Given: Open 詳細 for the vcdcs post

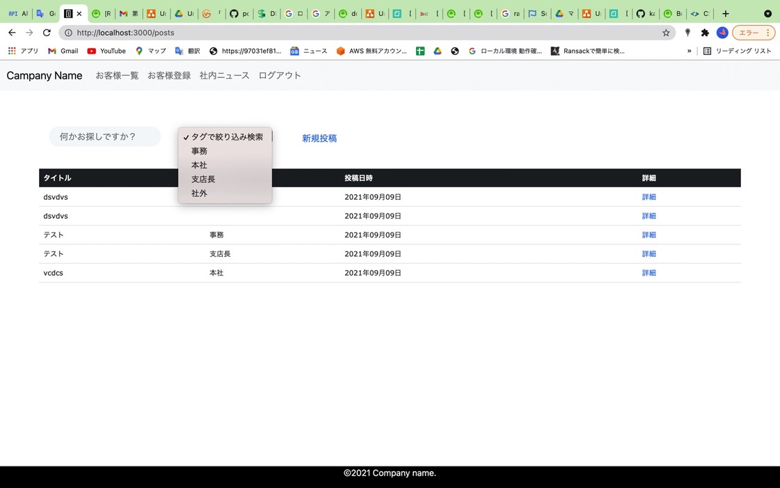Looking at the screenshot, I should point(648,273).
